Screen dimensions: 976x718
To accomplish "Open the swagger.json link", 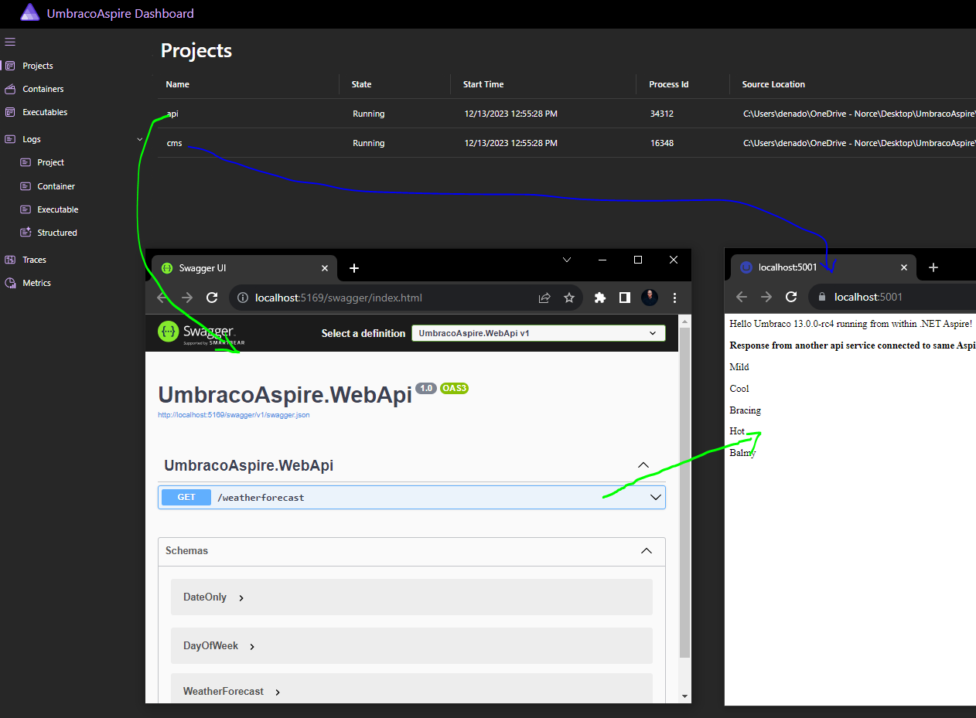I will pos(234,415).
